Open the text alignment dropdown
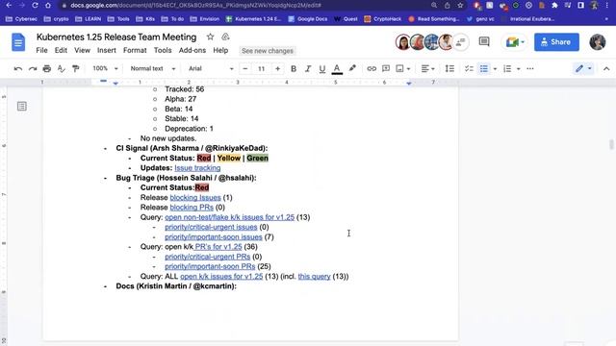The image size is (616, 346). [x=427, y=68]
